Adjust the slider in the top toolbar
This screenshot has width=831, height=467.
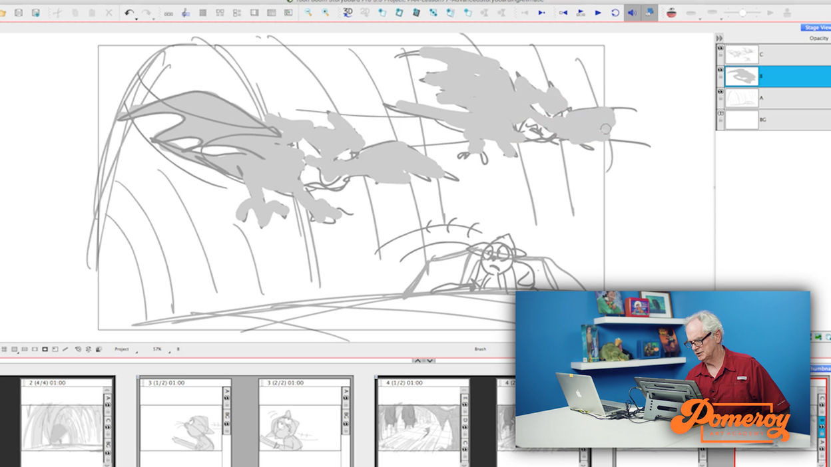pyautogui.click(x=742, y=13)
